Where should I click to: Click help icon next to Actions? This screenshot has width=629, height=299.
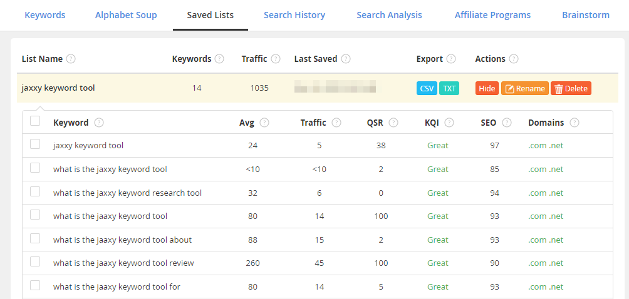(x=514, y=59)
